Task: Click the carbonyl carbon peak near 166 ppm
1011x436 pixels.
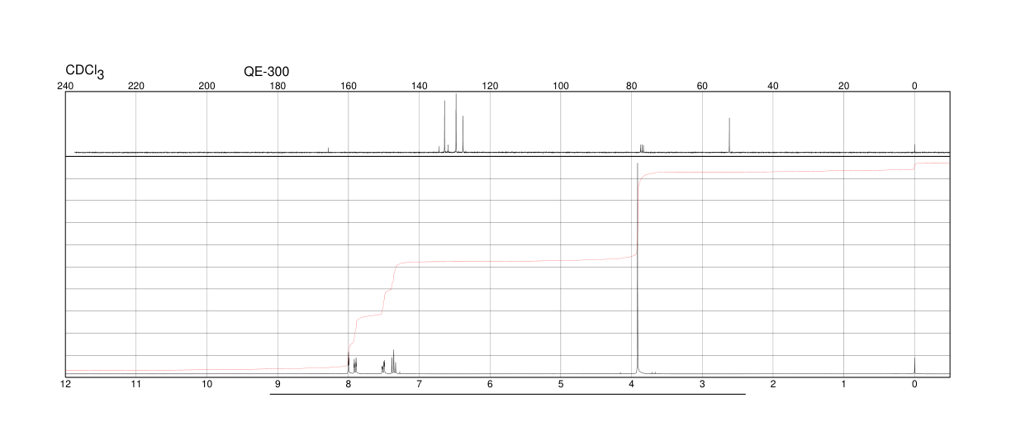Action: click(x=328, y=150)
